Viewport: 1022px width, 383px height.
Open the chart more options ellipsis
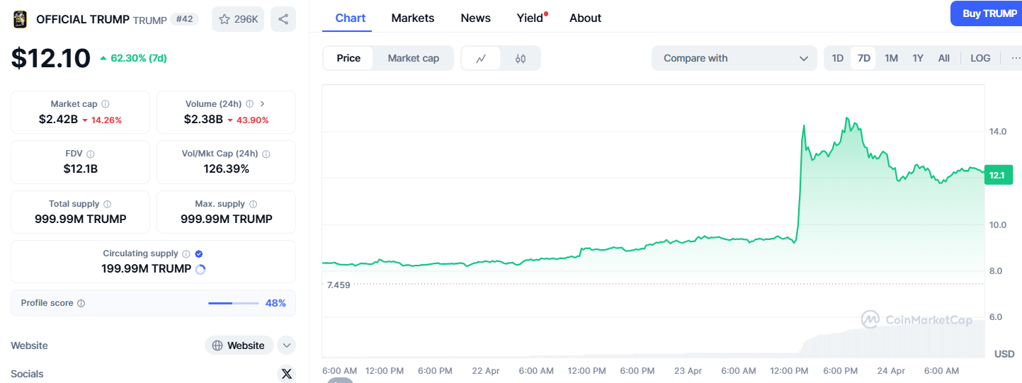coord(1015,58)
